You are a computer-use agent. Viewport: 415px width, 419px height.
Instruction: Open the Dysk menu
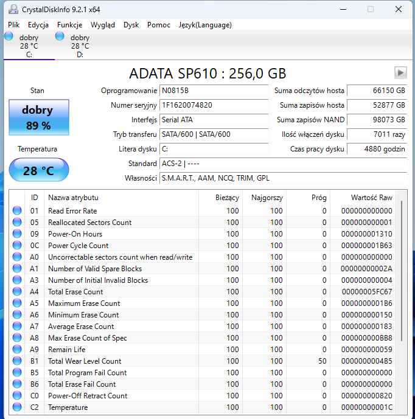pos(131,25)
